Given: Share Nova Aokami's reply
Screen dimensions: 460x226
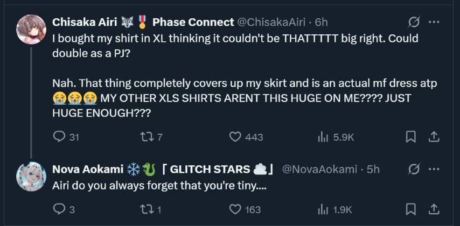Looking at the screenshot, I should (x=434, y=209).
